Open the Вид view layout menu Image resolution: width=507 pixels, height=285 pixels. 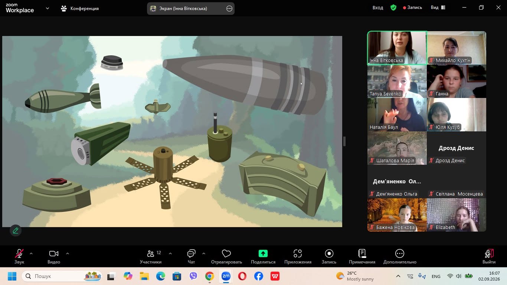coord(438,7)
